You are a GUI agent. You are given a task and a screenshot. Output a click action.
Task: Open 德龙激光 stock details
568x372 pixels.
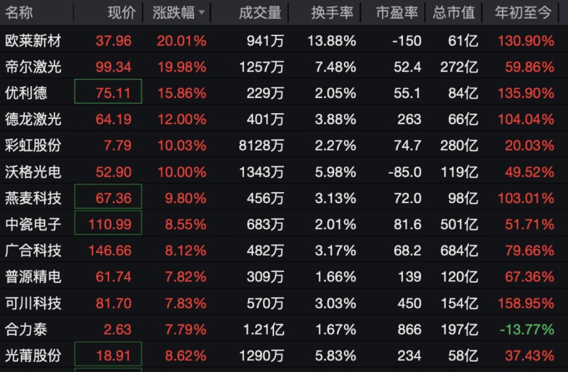pos(33,119)
